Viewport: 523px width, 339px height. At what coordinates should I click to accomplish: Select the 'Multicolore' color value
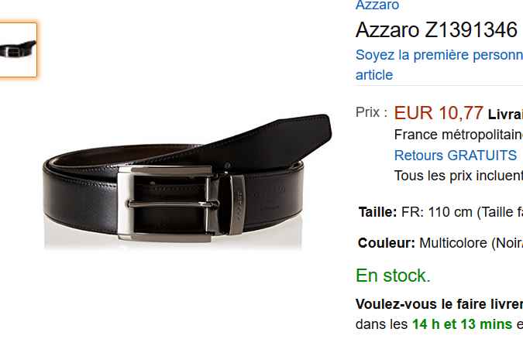(453, 243)
